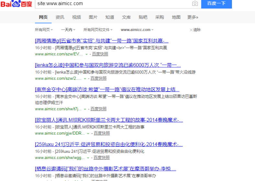This screenshot has height=181, width=255.
Task: Open 百度快照 for the szw/2 result
Action: 98,78
